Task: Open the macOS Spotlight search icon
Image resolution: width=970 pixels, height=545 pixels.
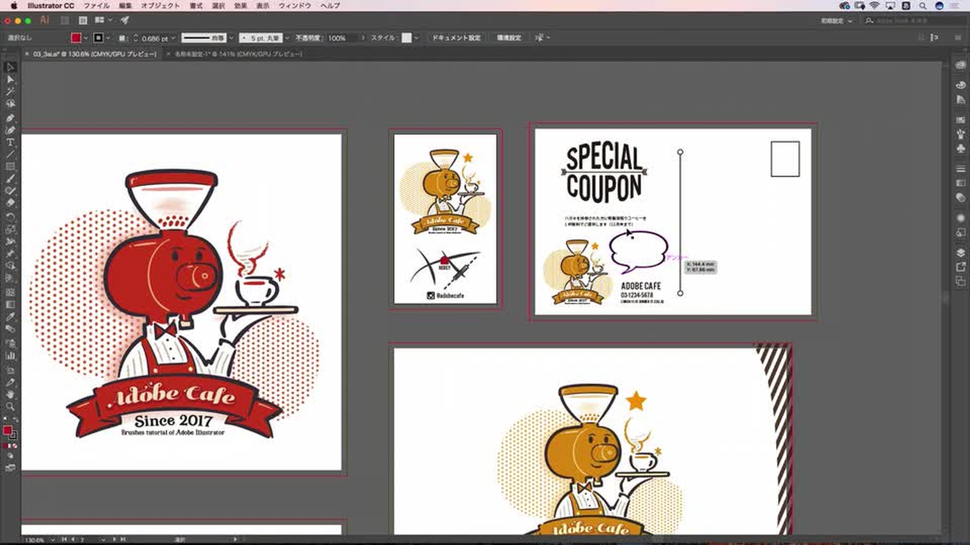Action: 923,6
